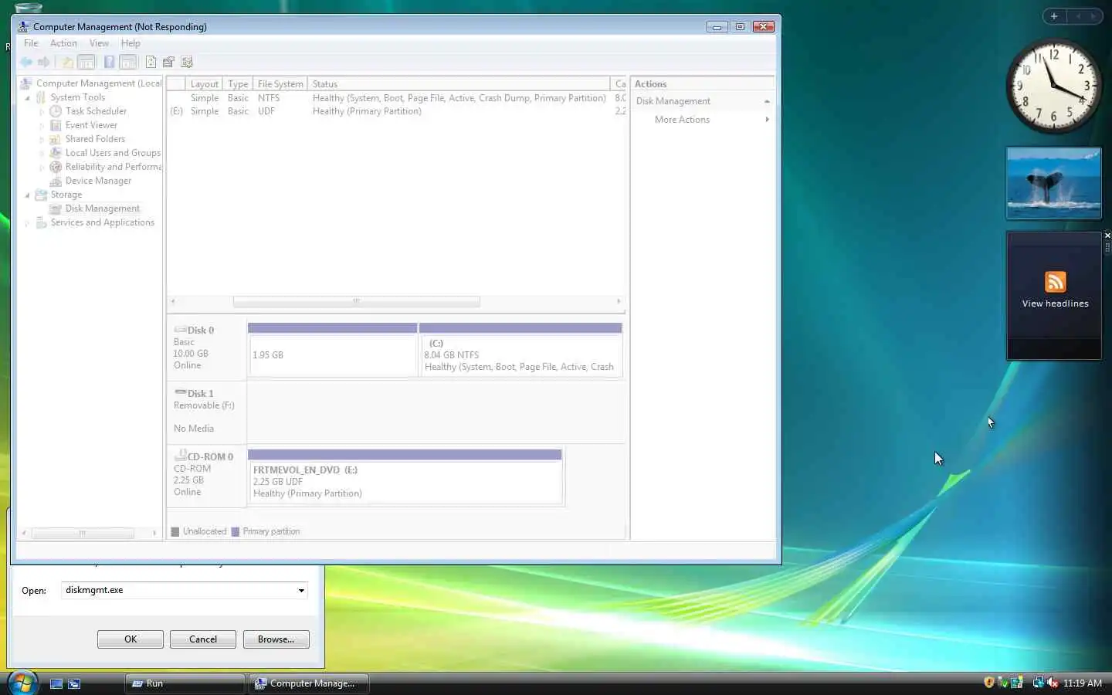Click Show Desktop quick launch icon
Viewport: 1112px width, 695px height.
click(56, 683)
